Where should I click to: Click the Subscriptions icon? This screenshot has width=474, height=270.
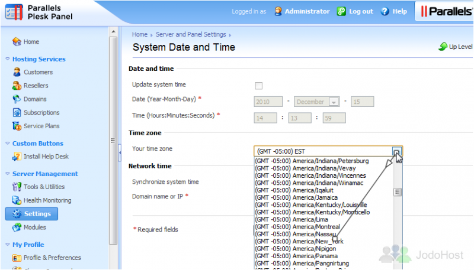pos(17,112)
